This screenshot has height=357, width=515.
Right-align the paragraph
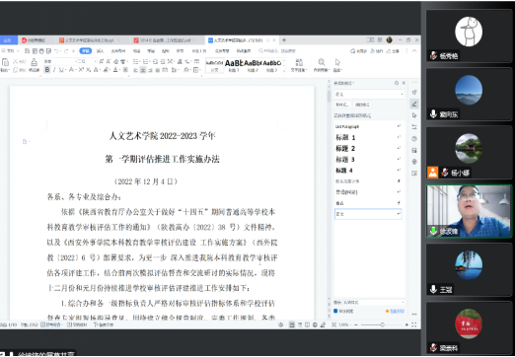tap(150, 70)
